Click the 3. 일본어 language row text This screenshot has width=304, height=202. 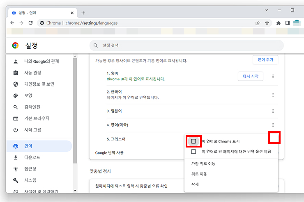114,111
